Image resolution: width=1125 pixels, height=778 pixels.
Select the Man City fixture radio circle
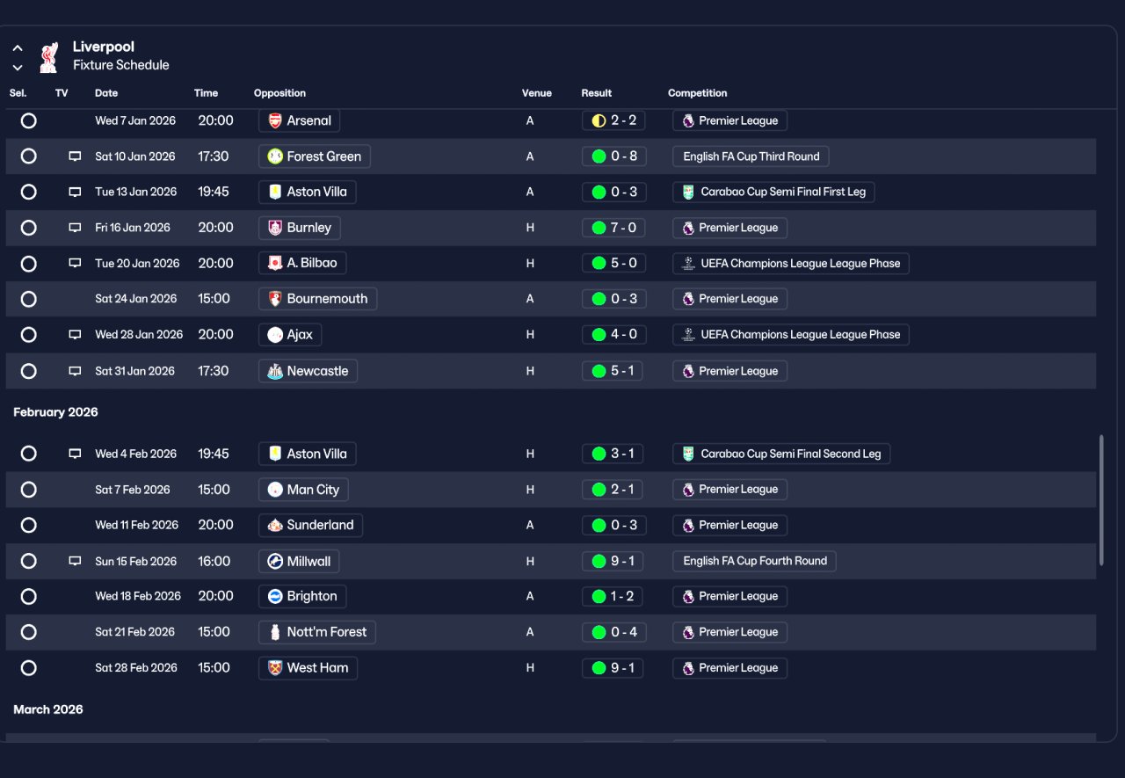pyautogui.click(x=29, y=490)
